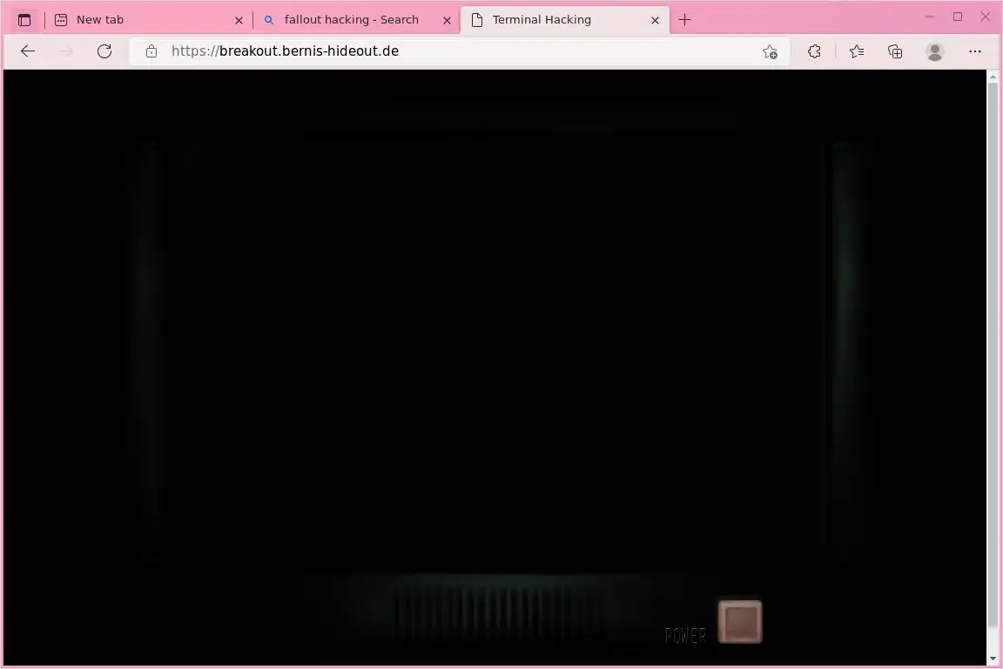1003x669 pixels.
Task: Click the address bar URL
Action: (285, 51)
